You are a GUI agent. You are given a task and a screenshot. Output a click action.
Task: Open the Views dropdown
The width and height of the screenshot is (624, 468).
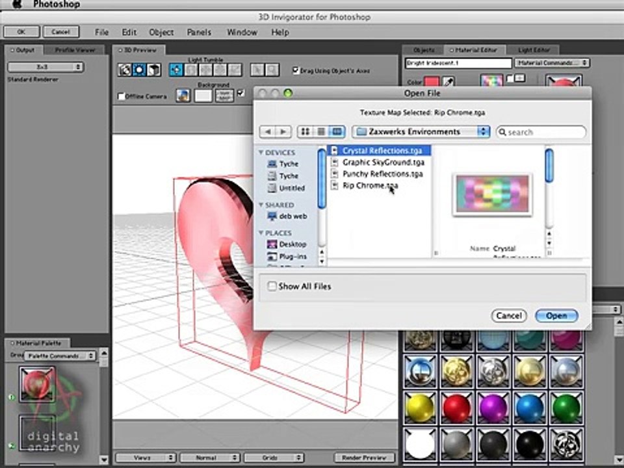[146, 458]
